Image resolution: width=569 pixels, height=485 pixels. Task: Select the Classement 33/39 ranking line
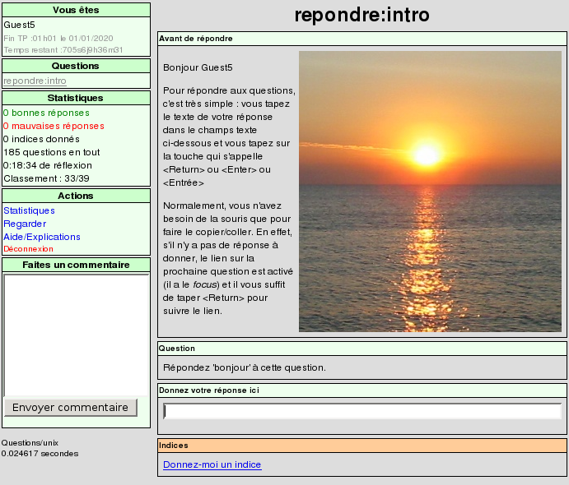point(46,178)
